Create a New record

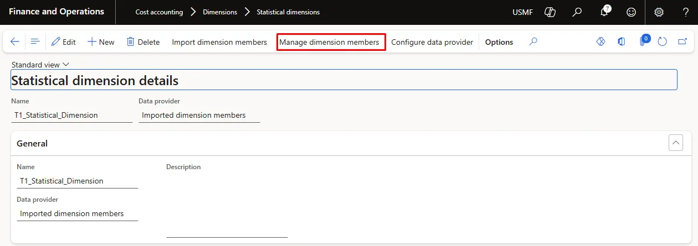coord(101,42)
